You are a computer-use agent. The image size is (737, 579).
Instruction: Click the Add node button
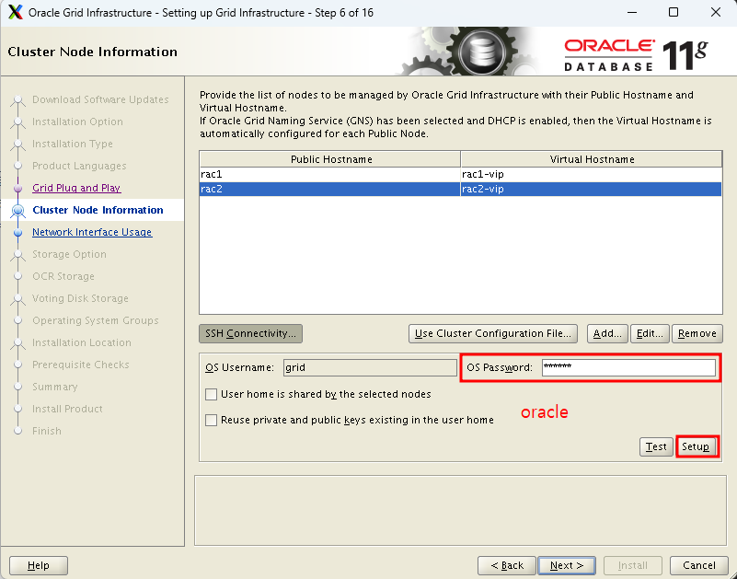point(607,333)
